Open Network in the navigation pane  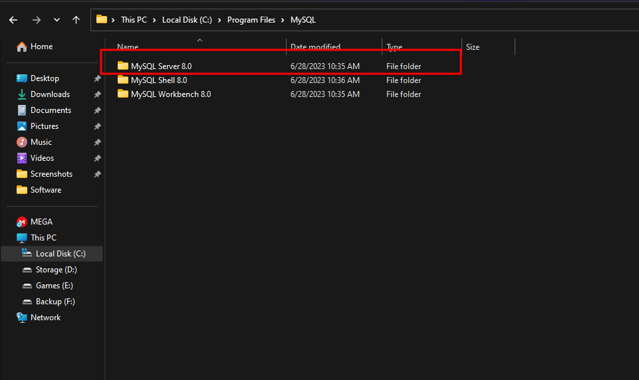tap(46, 318)
